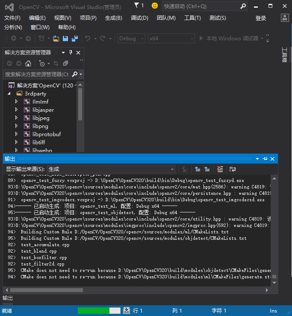Click the build progress bar in status bar
This screenshot has width=292, height=316.
(x=99, y=310)
